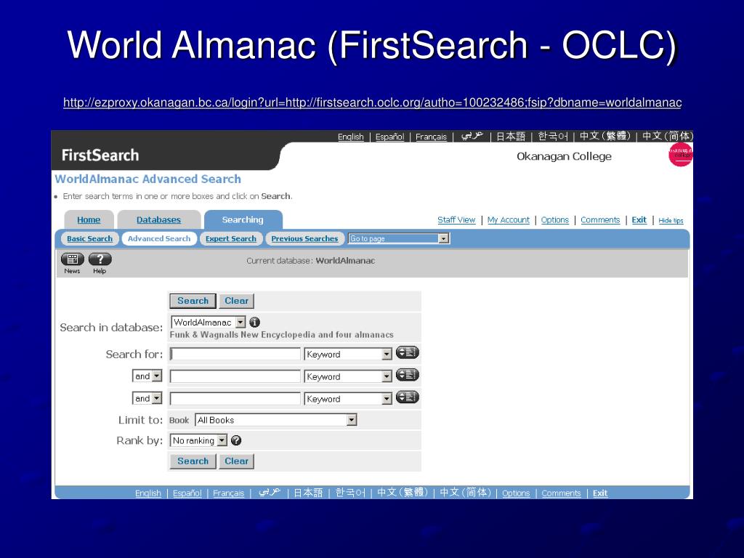Open the top Comments link
The width and height of the screenshot is (744, 558).
click(600, 219)
